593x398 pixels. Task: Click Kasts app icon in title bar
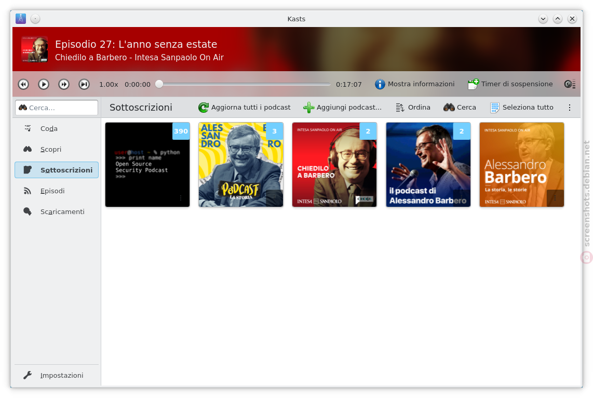(21, 19)
